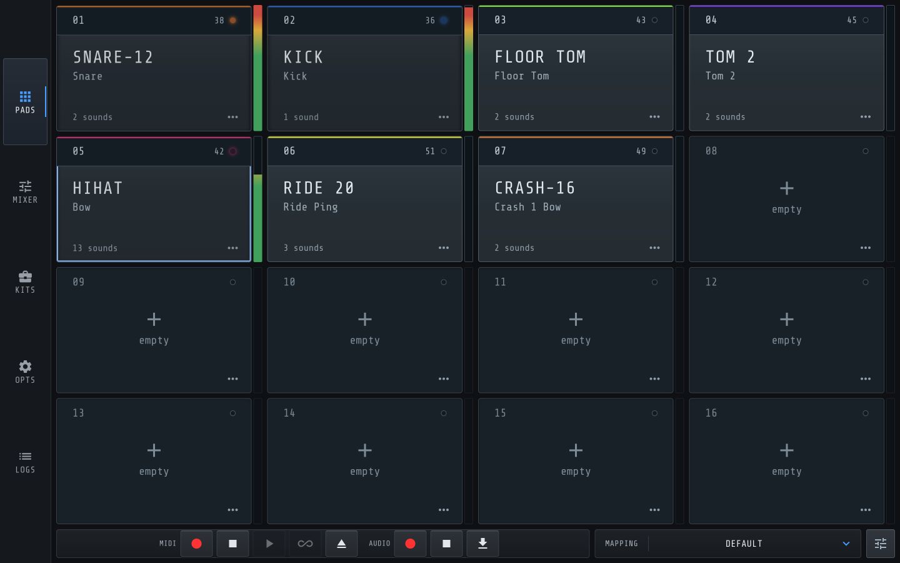This screenshot has height=563, width=900.
Task: Open options menu for empty pad 10
Action: (444, 379)
